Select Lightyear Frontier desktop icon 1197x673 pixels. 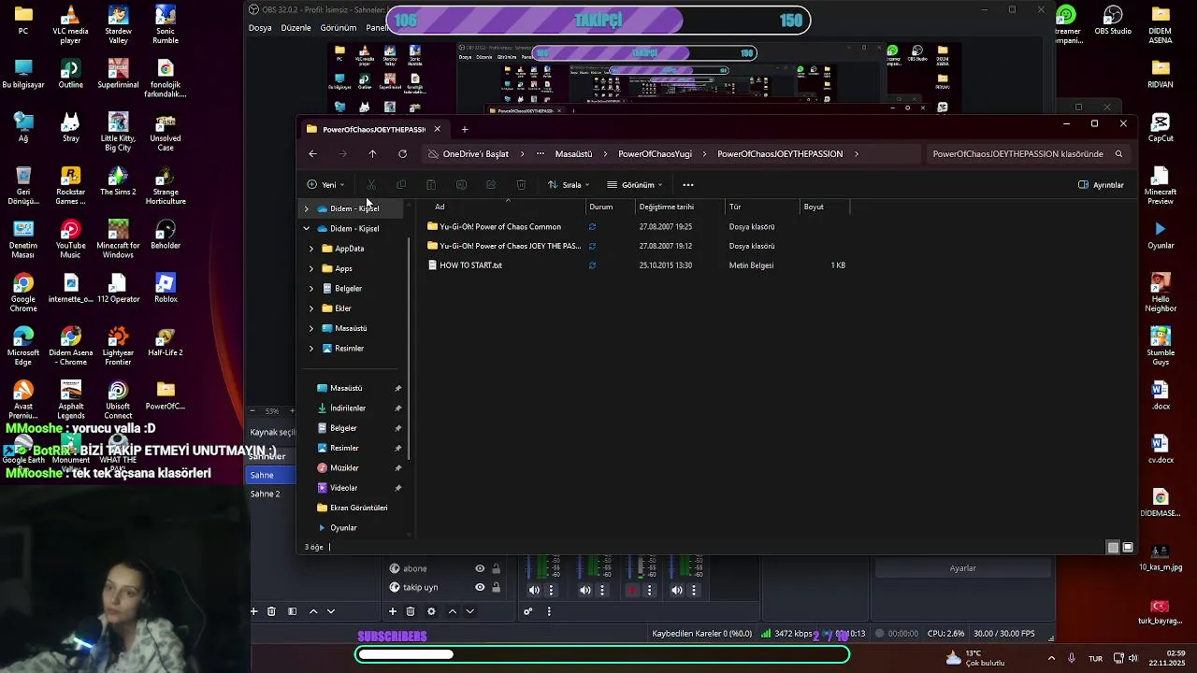118,346
